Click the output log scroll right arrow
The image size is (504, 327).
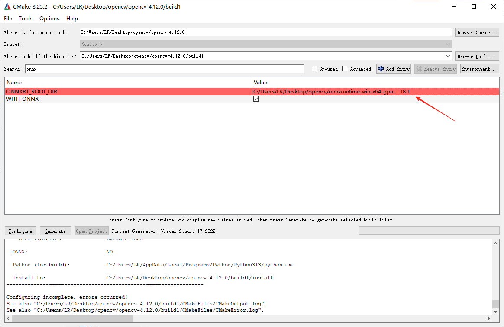488,319
